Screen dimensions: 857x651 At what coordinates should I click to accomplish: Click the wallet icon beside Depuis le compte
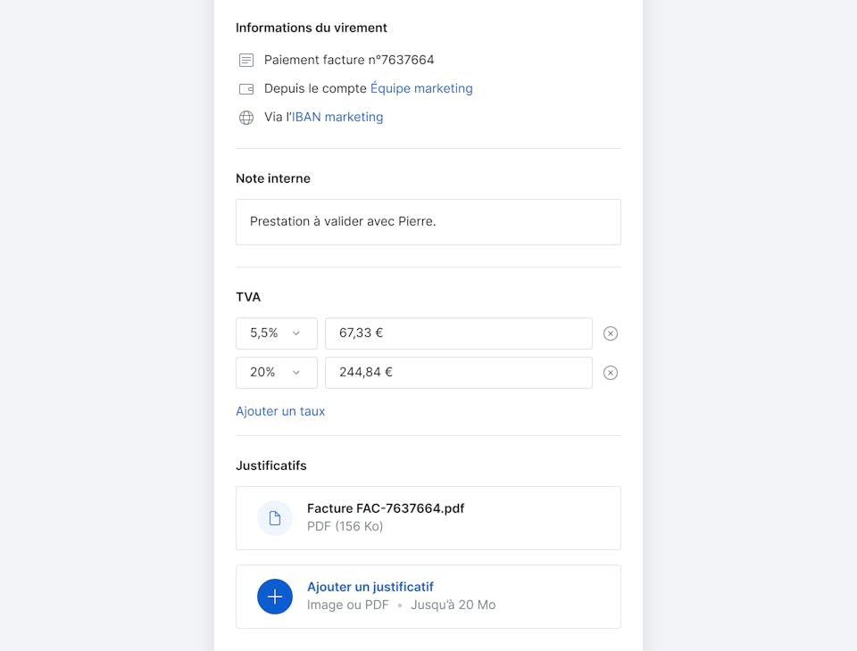pos(246,89)
